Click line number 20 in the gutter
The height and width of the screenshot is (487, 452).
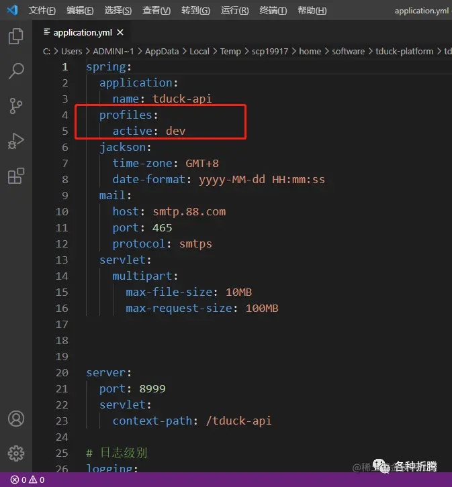click(x=62, y=372)
